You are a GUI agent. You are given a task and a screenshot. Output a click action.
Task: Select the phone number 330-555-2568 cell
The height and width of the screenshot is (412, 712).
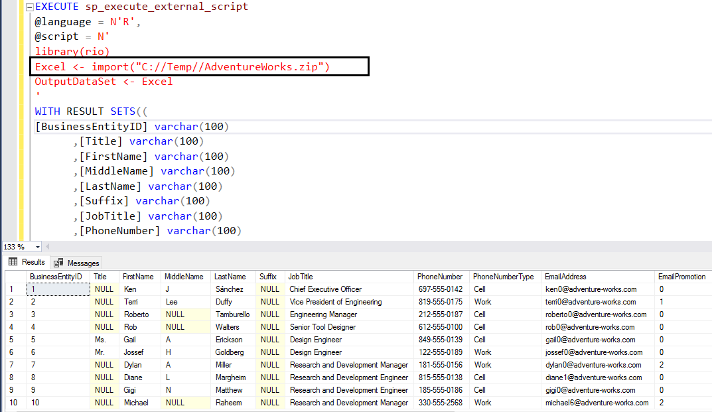click(x=441, y=403)
